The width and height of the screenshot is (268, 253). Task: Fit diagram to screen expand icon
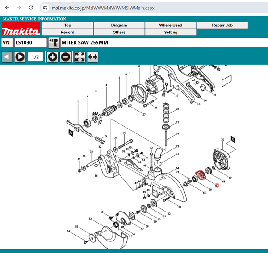click(x=80, y=57)
